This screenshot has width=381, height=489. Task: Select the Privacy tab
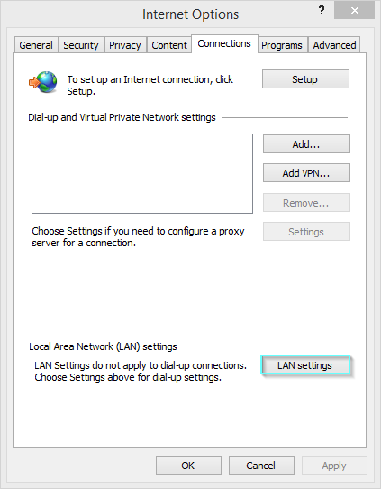point(125,45)
